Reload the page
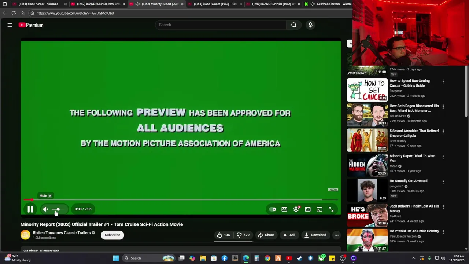 coord(14,13)
